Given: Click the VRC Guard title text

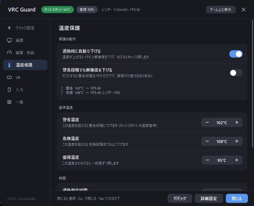Looking at the screenshot, I should tap(22, 10).
